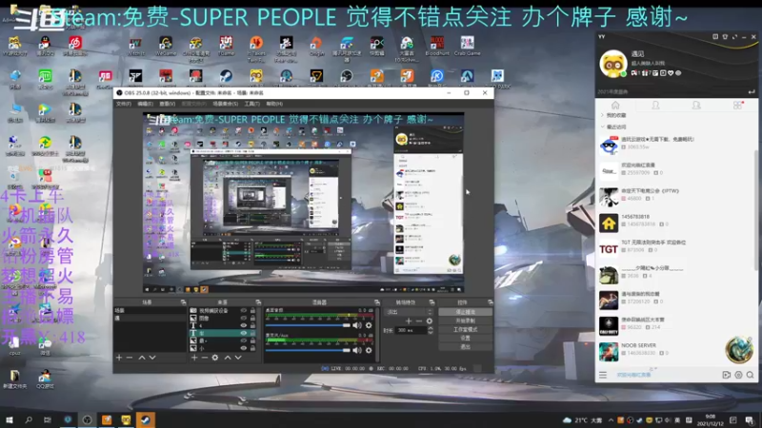Toggle visibility of 视频捕获设备 source
Screen dimensions: 762x428
(x=244, y=311)
